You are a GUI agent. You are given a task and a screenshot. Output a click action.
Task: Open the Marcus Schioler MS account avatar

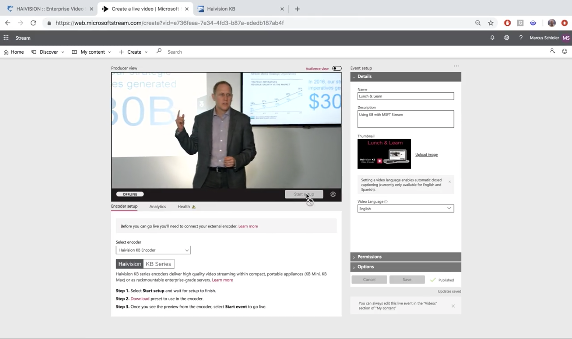pyautogui.click(x=566, y=38)
